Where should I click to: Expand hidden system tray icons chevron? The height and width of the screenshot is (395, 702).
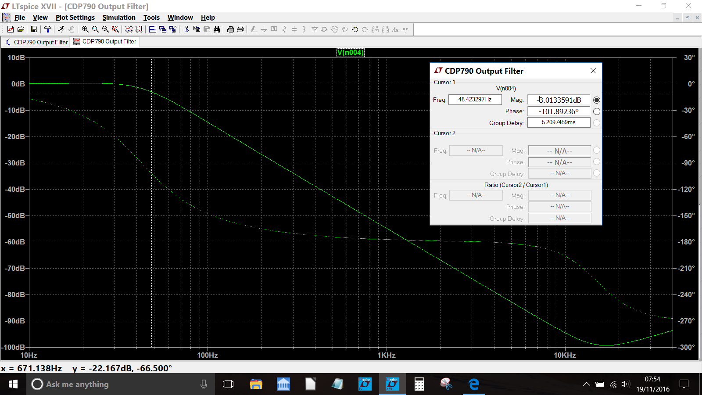[586, 384]
